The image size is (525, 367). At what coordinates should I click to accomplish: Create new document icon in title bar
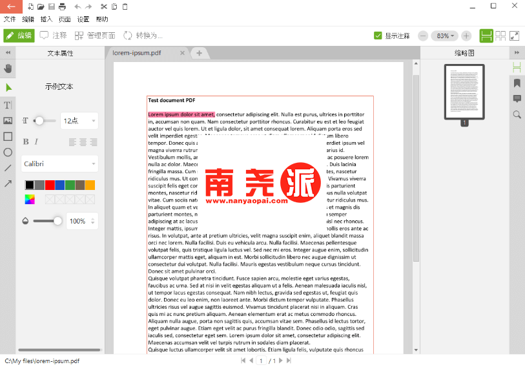(30, 6)
